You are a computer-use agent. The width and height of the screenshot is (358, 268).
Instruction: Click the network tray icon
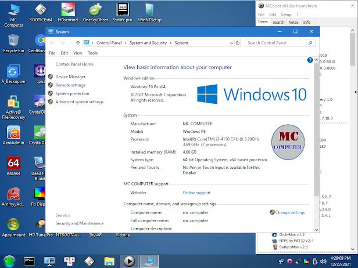(281, 262)
